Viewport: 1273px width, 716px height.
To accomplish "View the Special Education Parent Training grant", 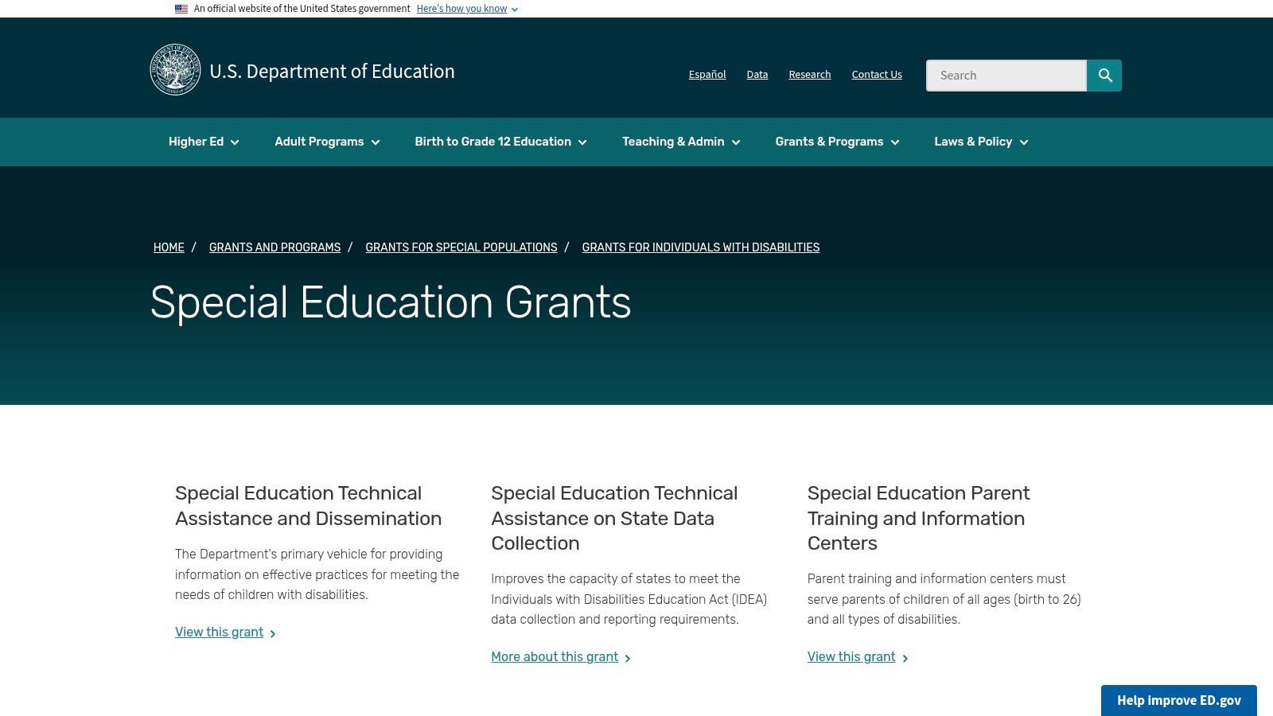I will [851, 657].
